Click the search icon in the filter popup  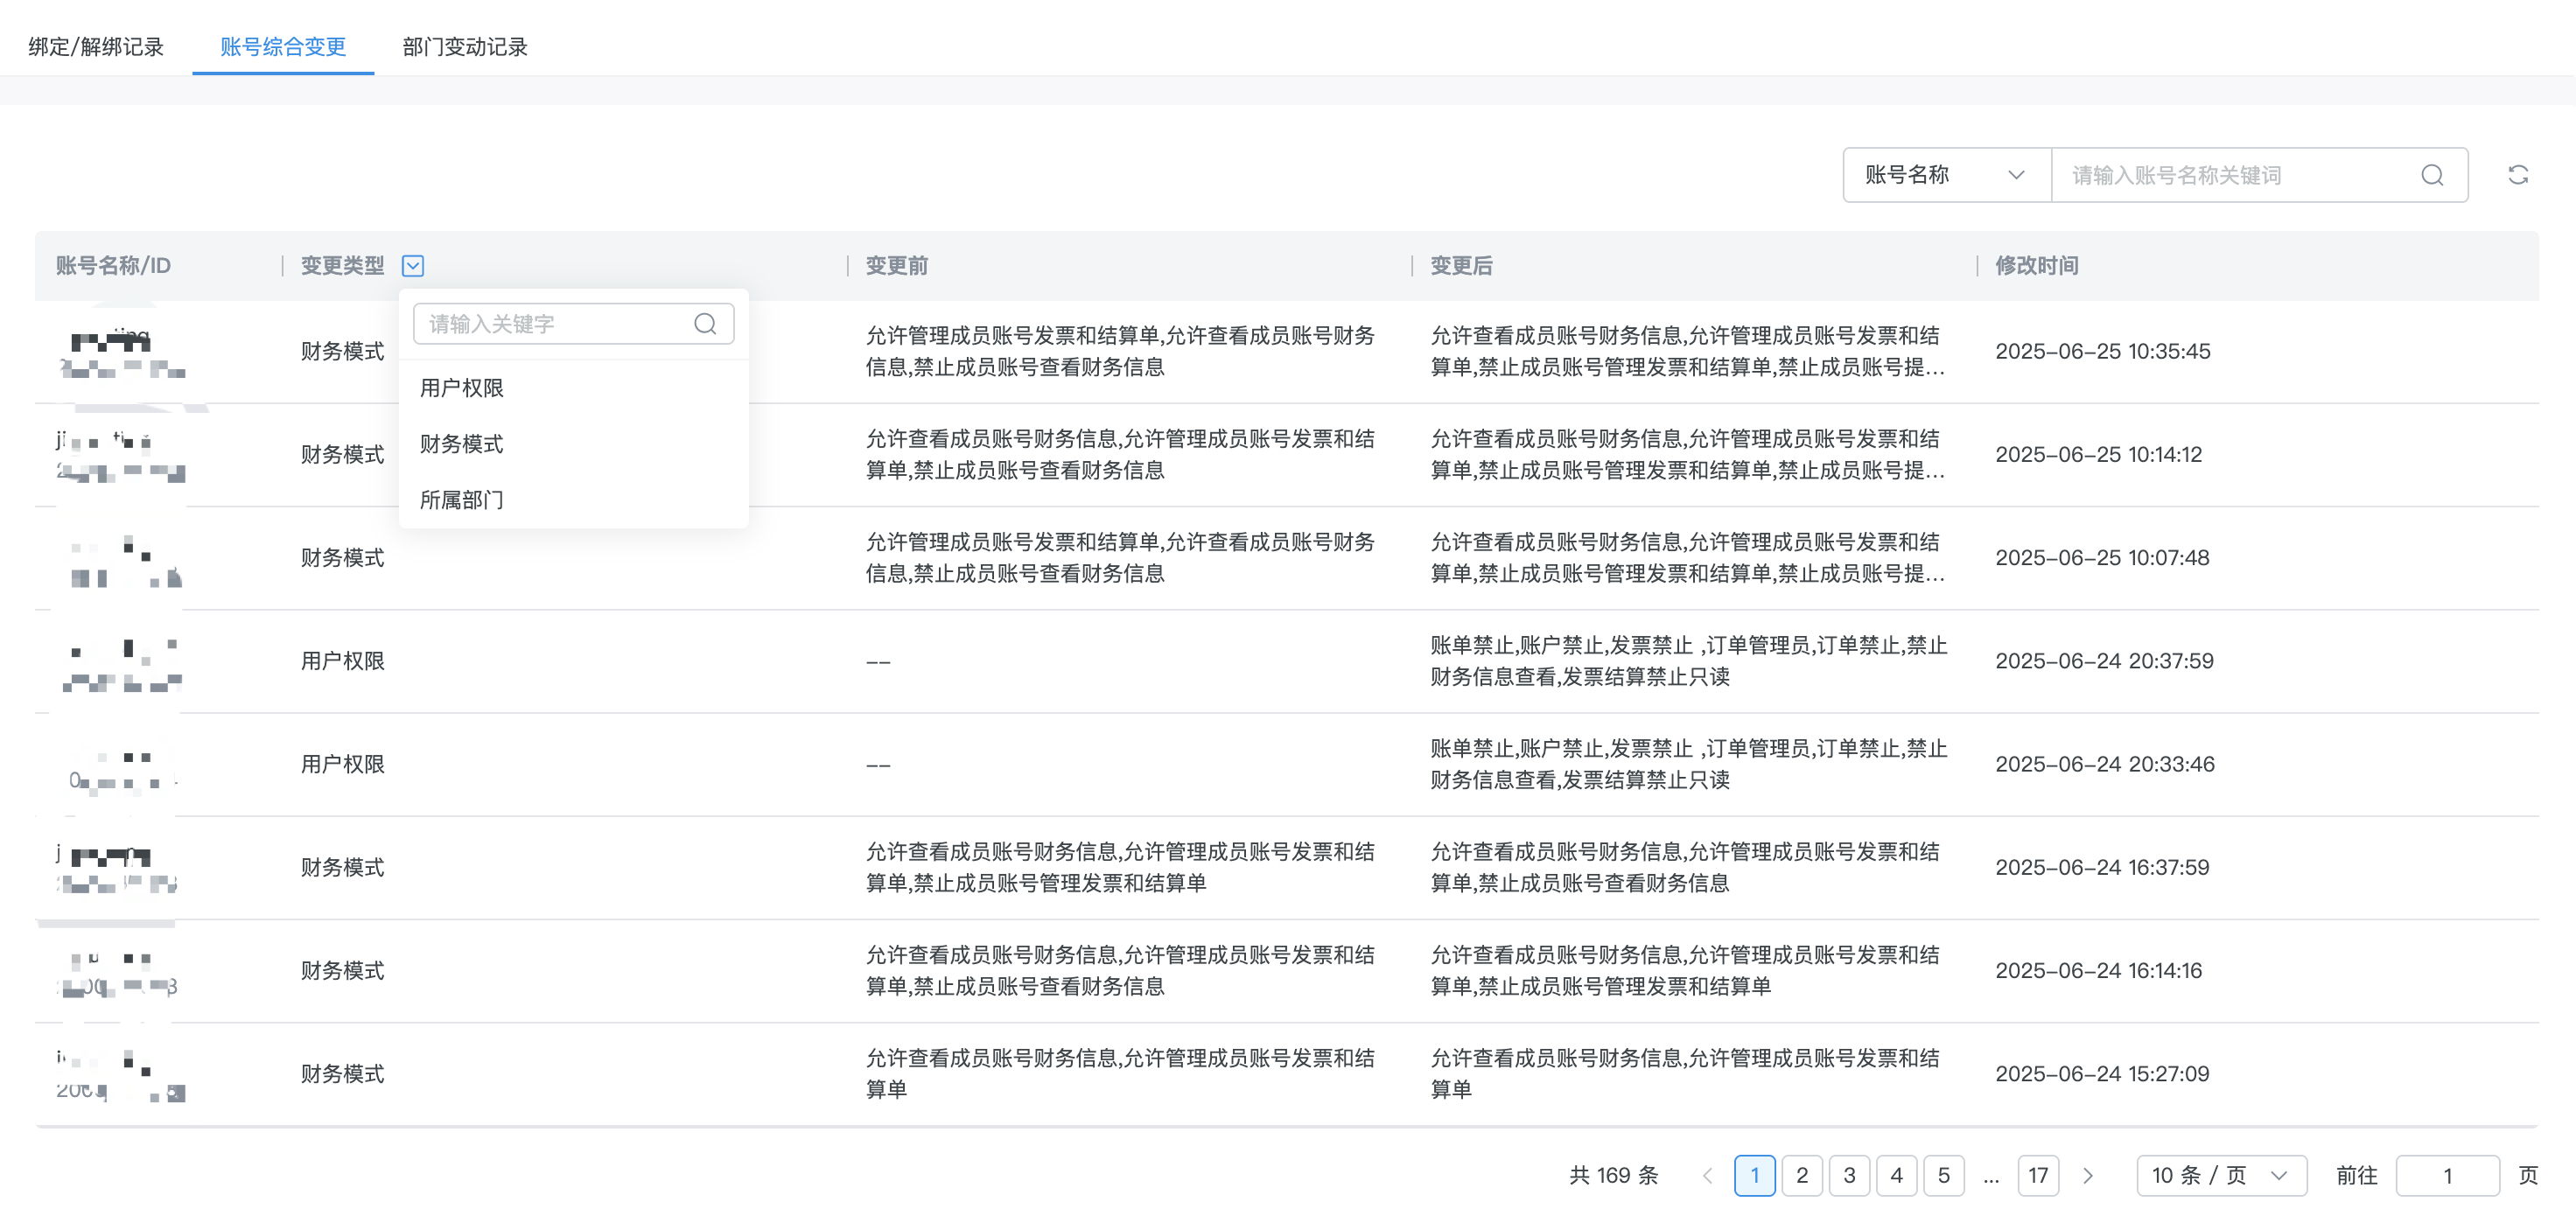point(705,323)
